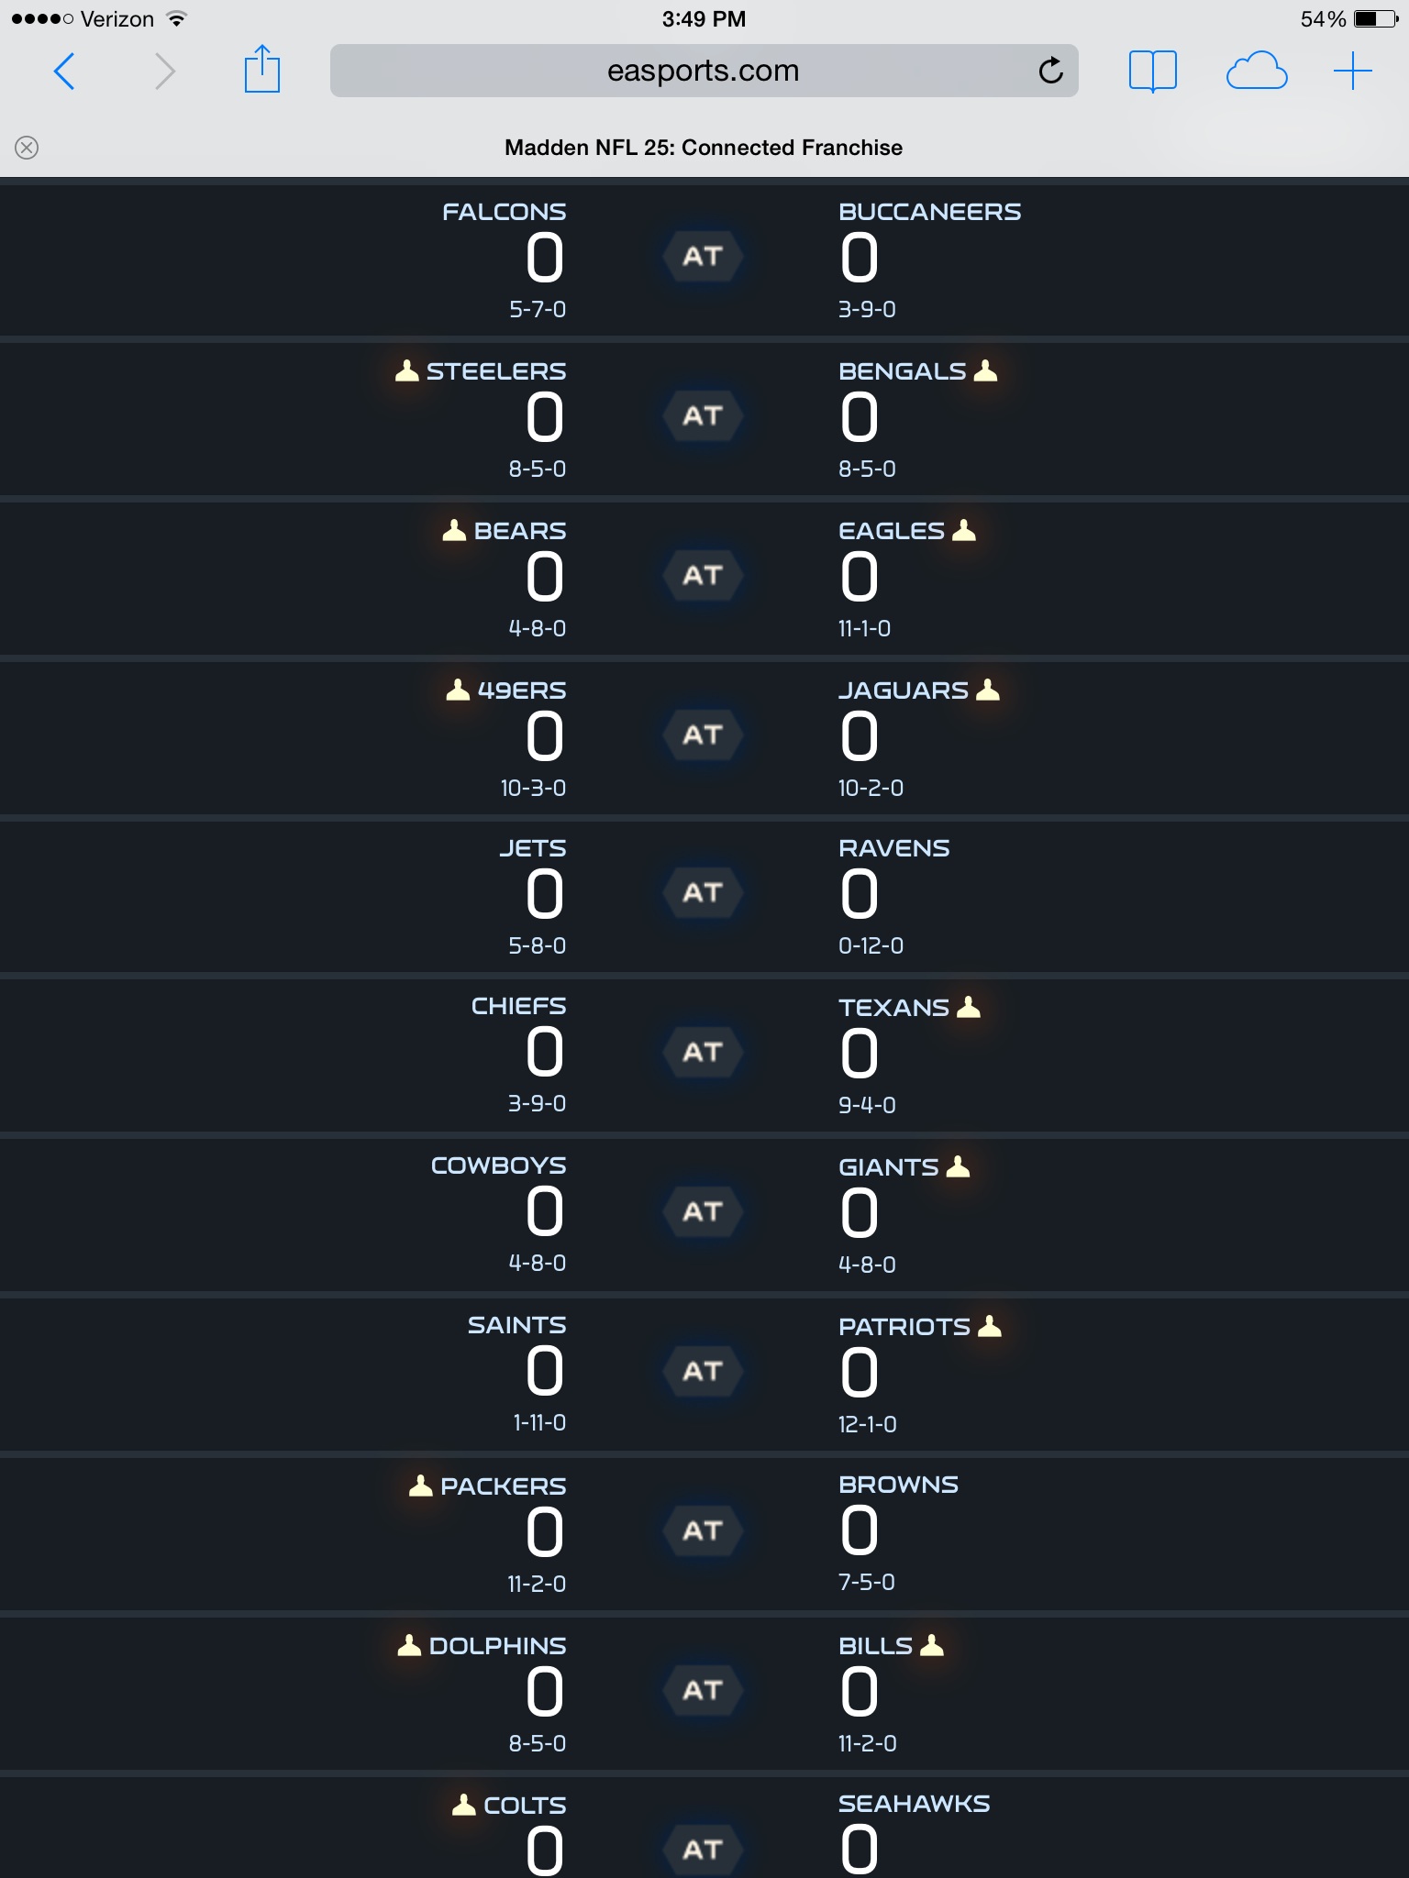This screenshot has width=1409, height=1878.
Task: Tap the user icon next to Bills
Action: [x=932, y=1646]
